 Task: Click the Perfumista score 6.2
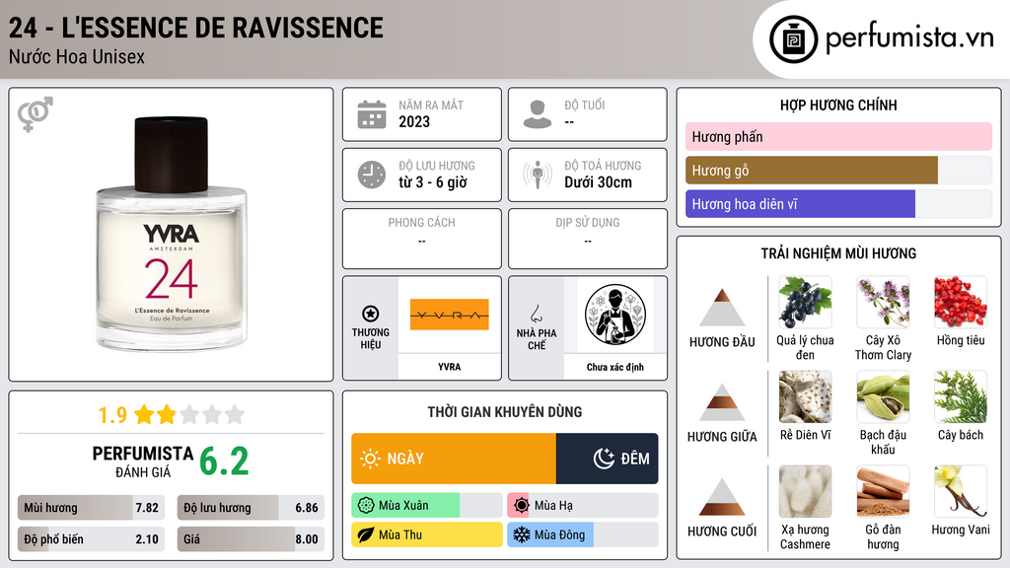pos(224,461)
